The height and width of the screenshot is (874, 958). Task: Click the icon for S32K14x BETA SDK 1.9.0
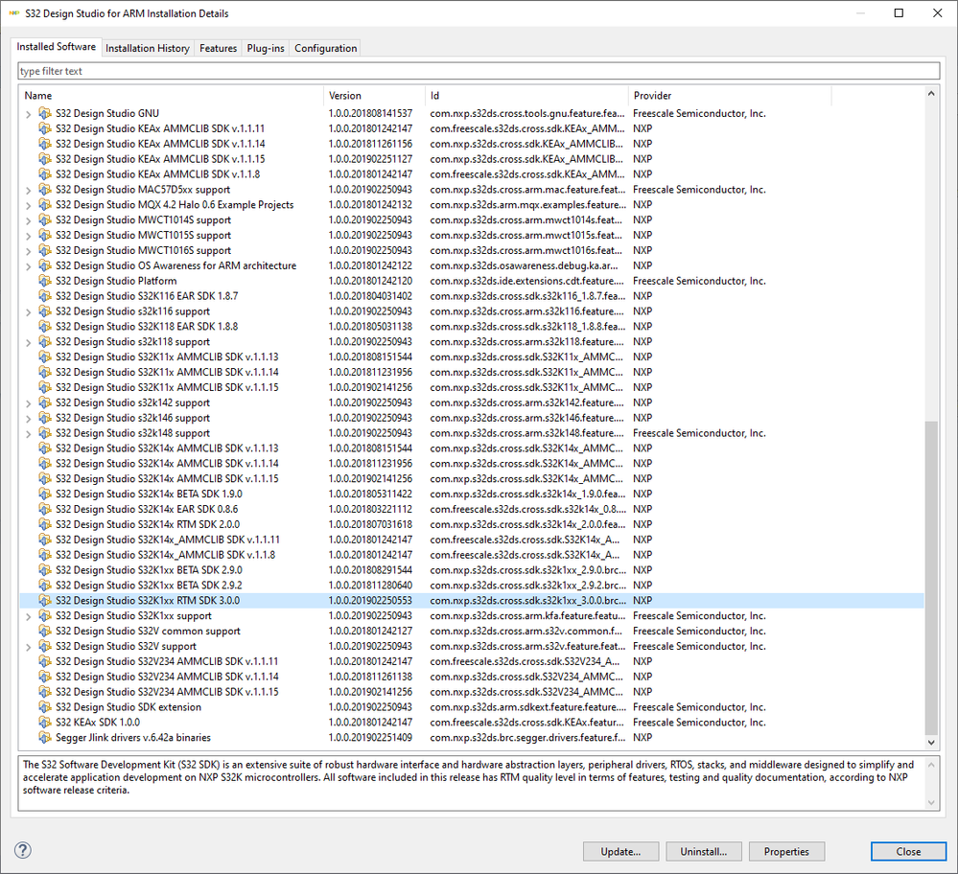[x=45, y=494]
